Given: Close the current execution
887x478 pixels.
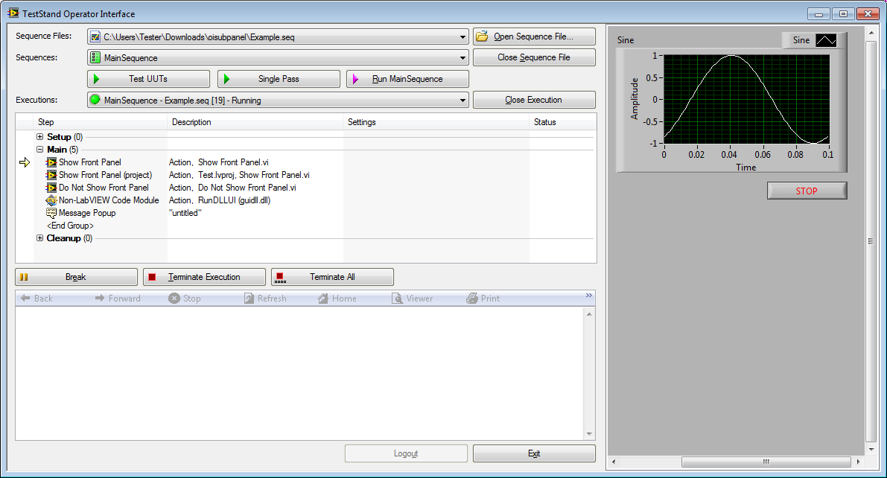Looking at the screenshot, I should pyautogui.click(x=534, y=100).
